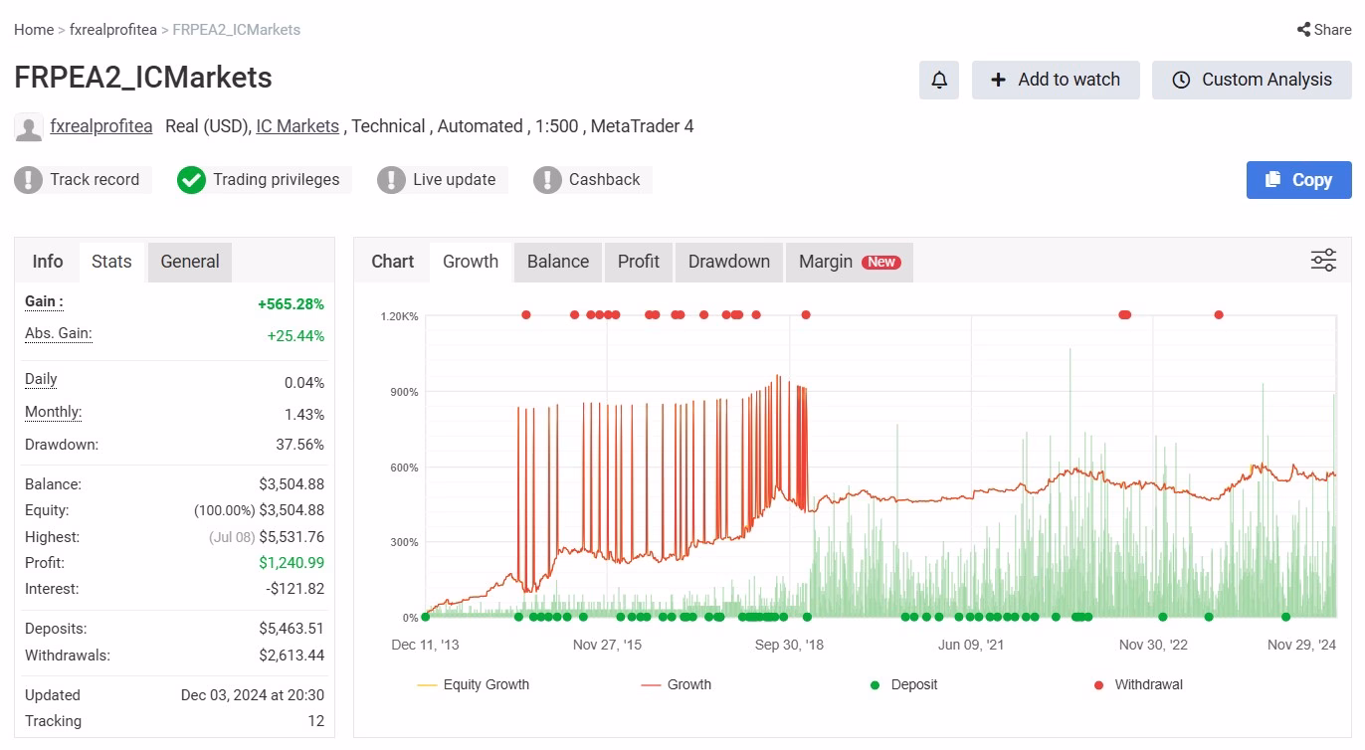Screen dimensions: 1365x750
Task: Click the Share icon
Action: coord(1303,30)
